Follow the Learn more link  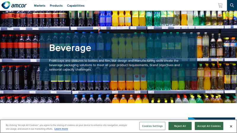[61, 129]
